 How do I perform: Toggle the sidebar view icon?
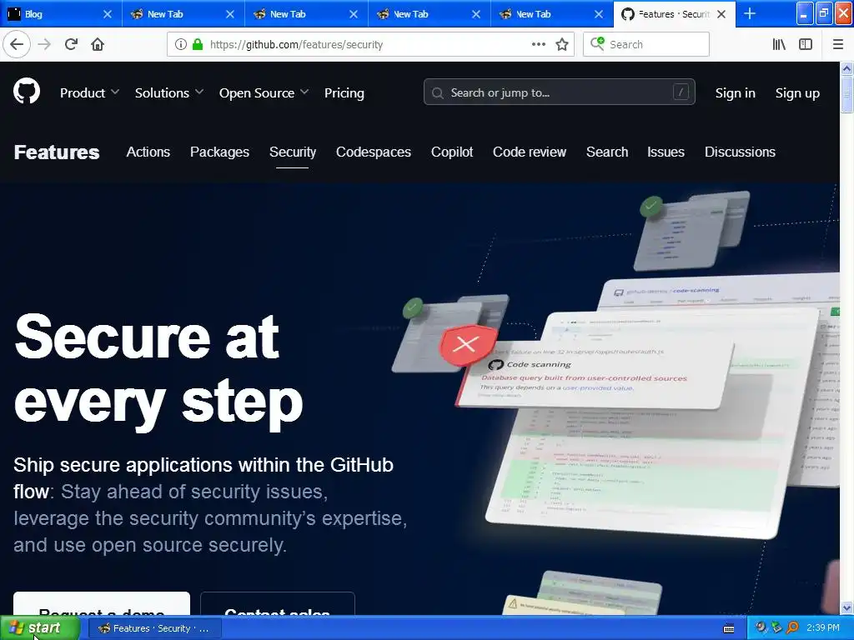(x=806, y=44)
